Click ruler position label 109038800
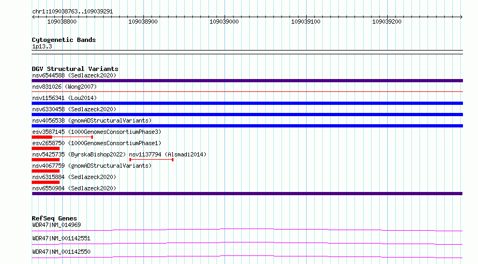Viewport: 478px width, 264px height. click(x=62, y=22)
